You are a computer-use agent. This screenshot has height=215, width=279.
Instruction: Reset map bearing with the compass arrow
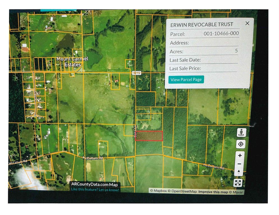click(x=239, y=172)
